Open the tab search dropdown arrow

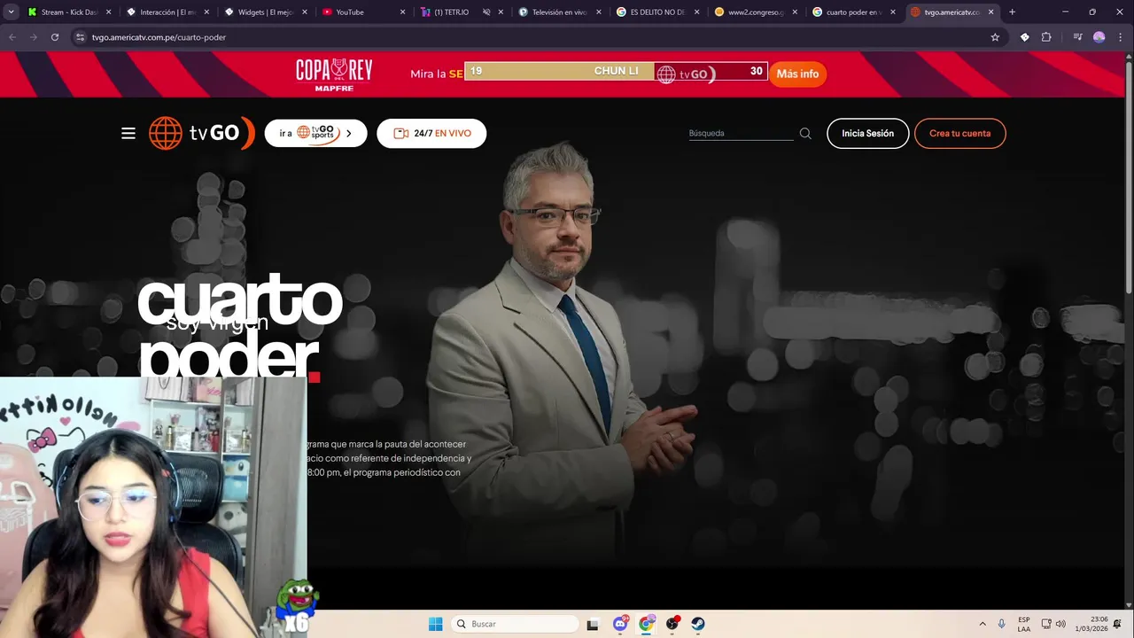(11, 12)
